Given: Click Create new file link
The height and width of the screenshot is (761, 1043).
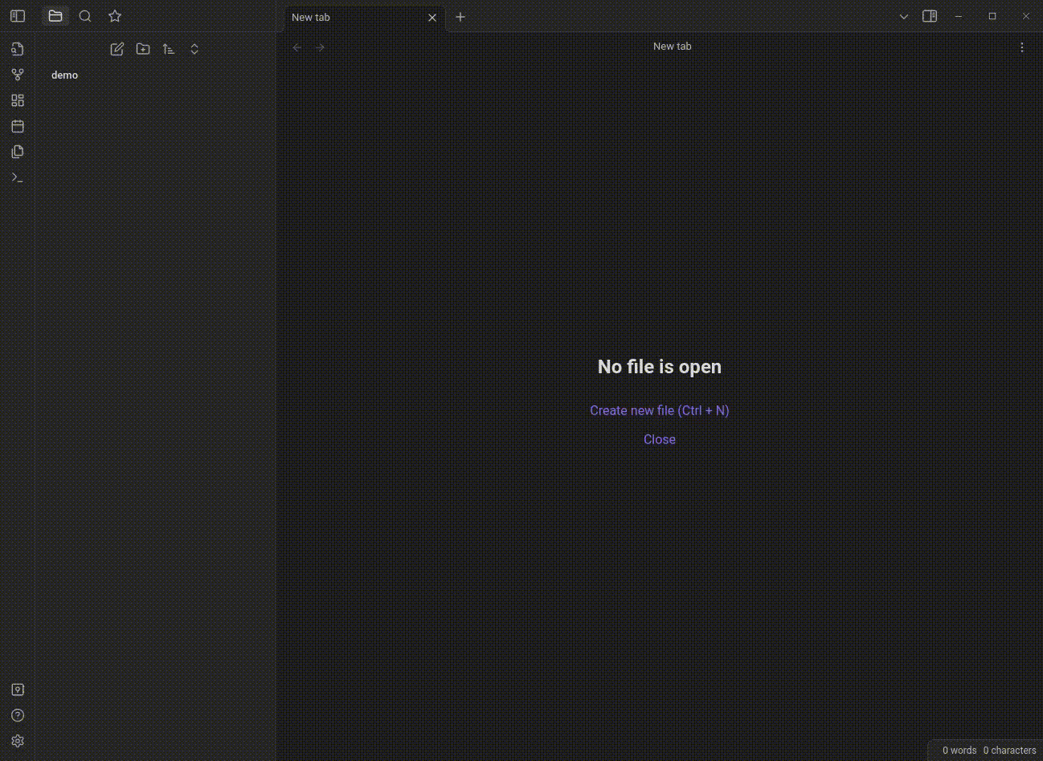Looking at the screenshot, I should coord(659,410).
